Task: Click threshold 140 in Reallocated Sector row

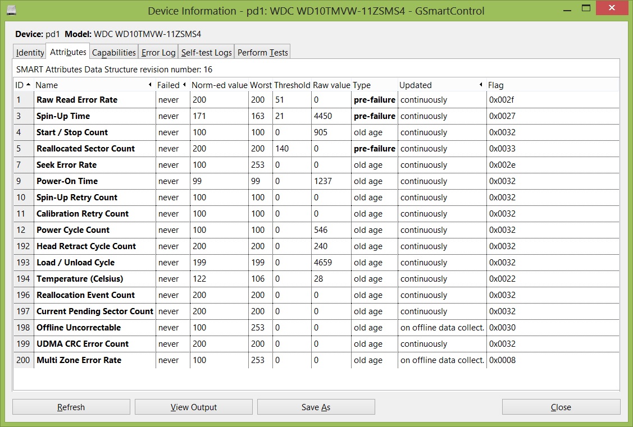Action: [x=282, y=148]
